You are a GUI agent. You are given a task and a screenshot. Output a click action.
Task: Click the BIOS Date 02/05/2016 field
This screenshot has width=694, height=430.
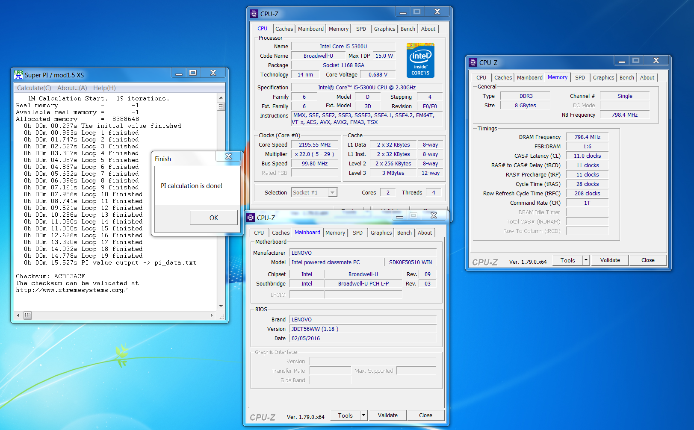point(363,339)
